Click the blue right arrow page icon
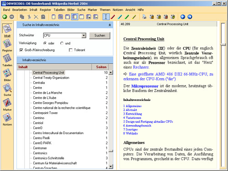 coord(190,17)
